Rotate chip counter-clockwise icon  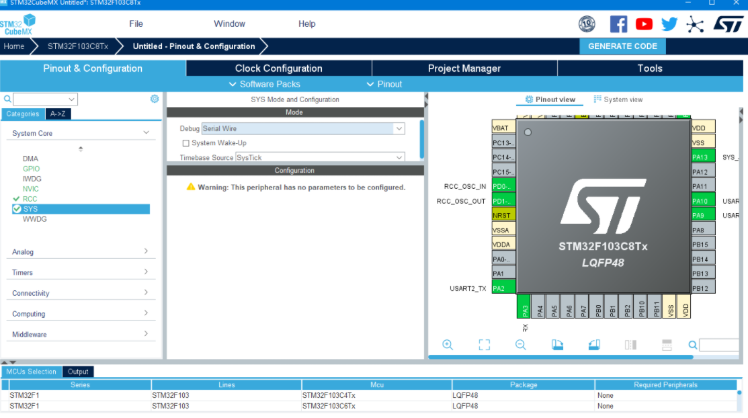point(594,345)
